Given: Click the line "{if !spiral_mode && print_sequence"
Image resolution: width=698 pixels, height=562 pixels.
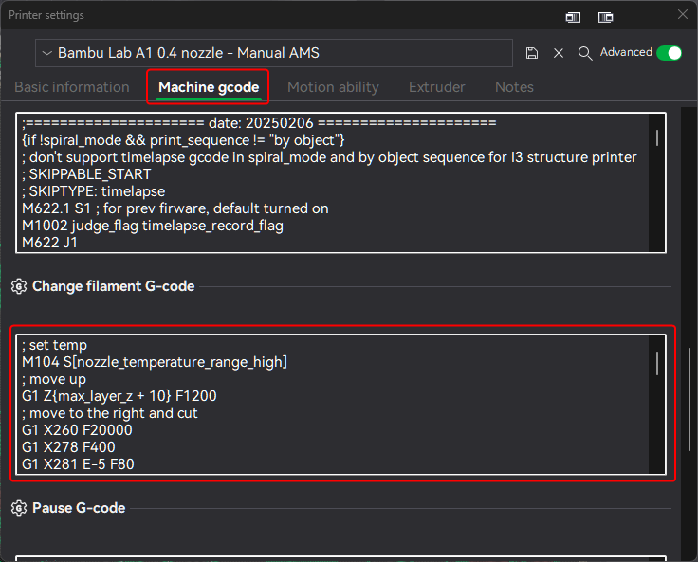Looking at the screenshot, I should pyautogui.click(x=183, y=140).
